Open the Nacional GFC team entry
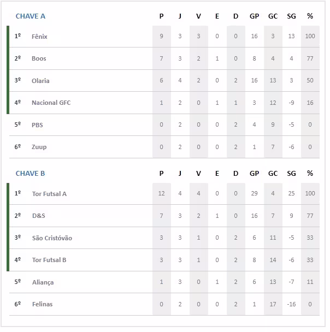 pos(51,103)
